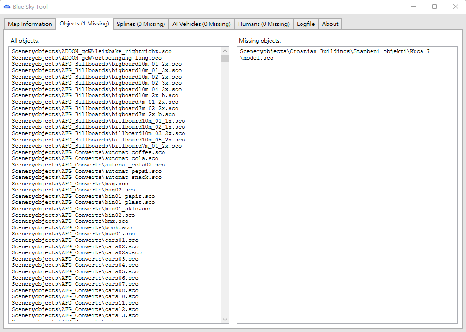Open the AI Vehicles (0 Missing) tab
The height and width of the screenshot is (332, 466).
click(202, 24)
